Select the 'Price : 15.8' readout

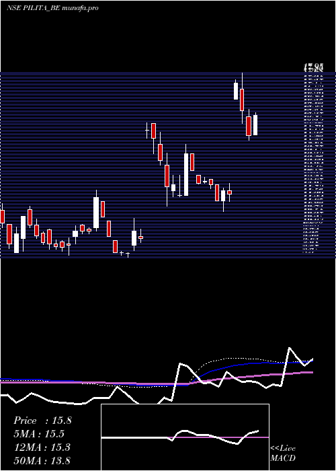pyautogui.click(x=42, y=421)
